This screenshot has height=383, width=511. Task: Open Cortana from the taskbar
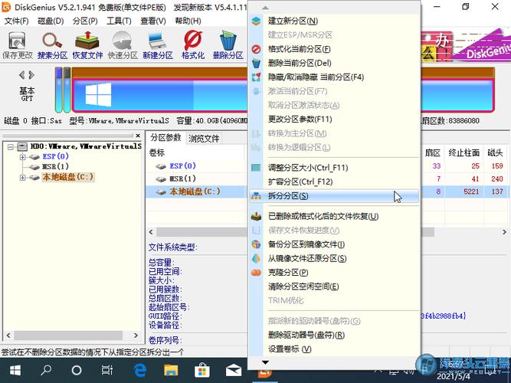coord(77,370)
